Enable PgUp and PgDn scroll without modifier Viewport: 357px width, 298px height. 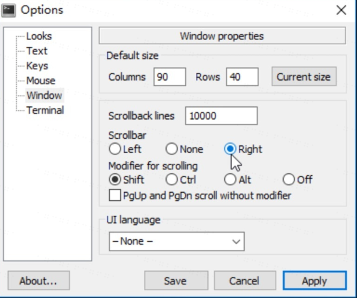click(200, 196)
